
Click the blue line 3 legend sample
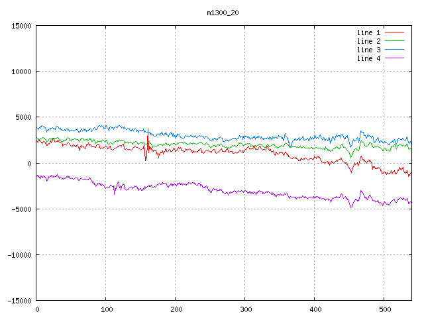point(395,50)
